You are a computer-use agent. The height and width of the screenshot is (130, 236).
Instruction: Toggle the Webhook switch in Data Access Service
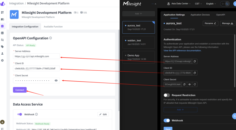coord(19,115)
